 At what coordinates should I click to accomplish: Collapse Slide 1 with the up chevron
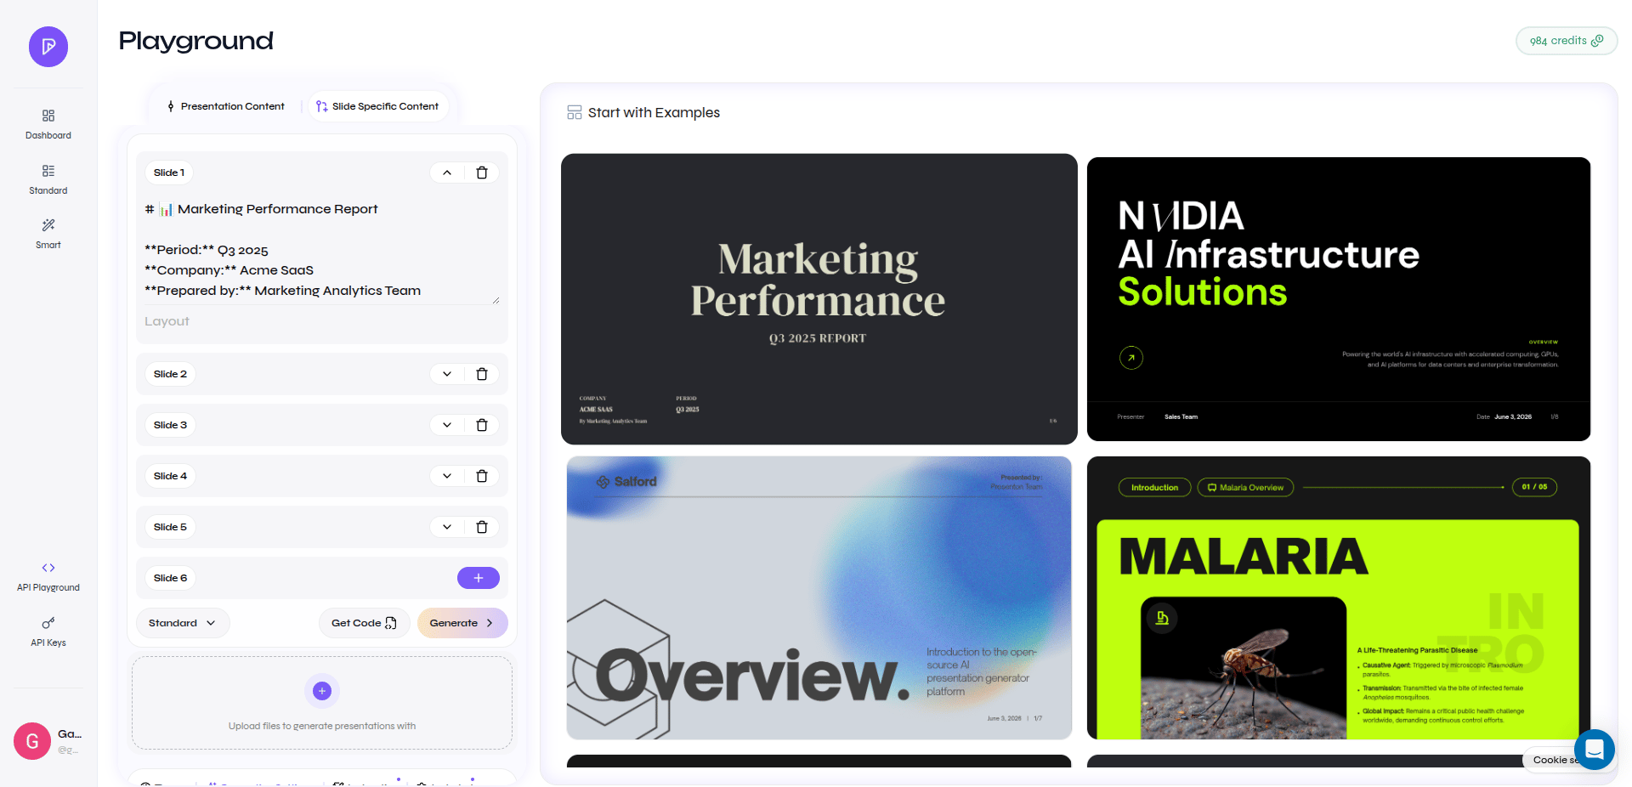[x=447, y=173]
